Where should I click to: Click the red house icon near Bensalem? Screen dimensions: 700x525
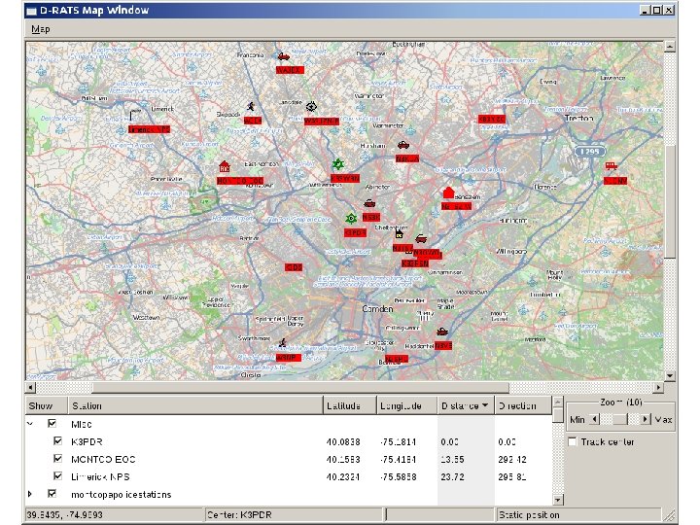click(448, 192)
